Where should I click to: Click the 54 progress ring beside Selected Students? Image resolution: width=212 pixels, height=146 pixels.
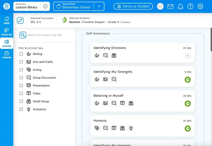click(x=64, y=20)
